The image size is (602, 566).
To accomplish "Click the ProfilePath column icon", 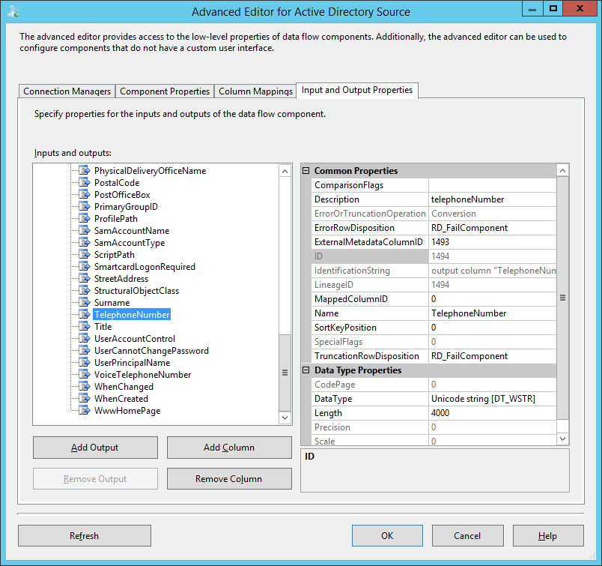I will point(85,218).
